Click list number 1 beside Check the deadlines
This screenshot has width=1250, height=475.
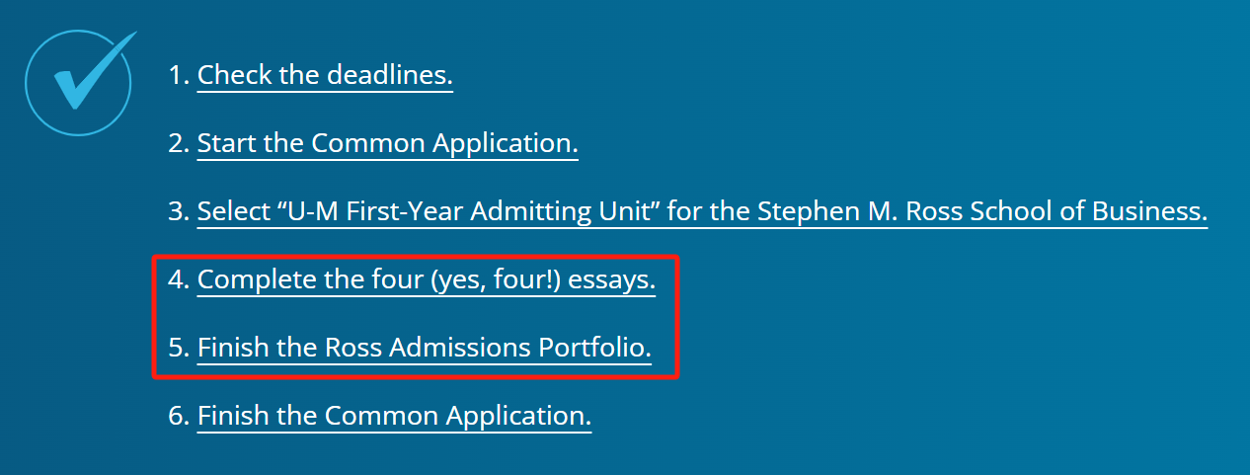pos(179,75)
